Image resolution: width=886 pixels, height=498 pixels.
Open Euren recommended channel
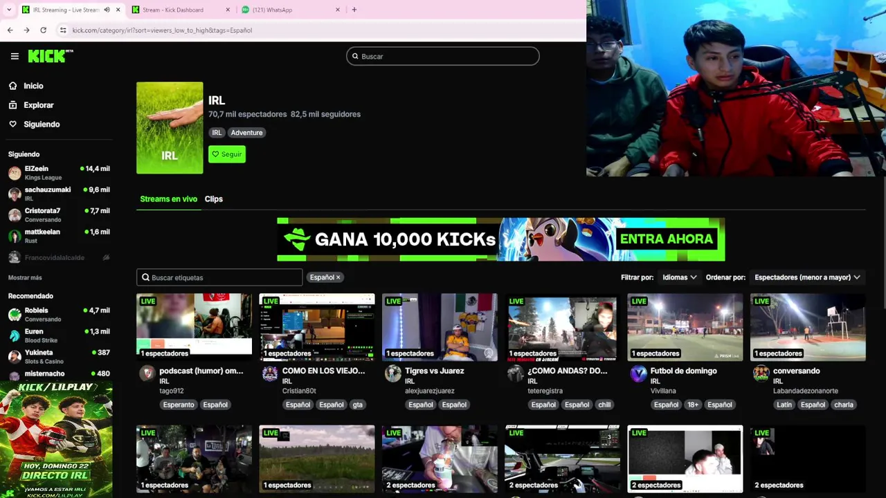pos(59,335)
